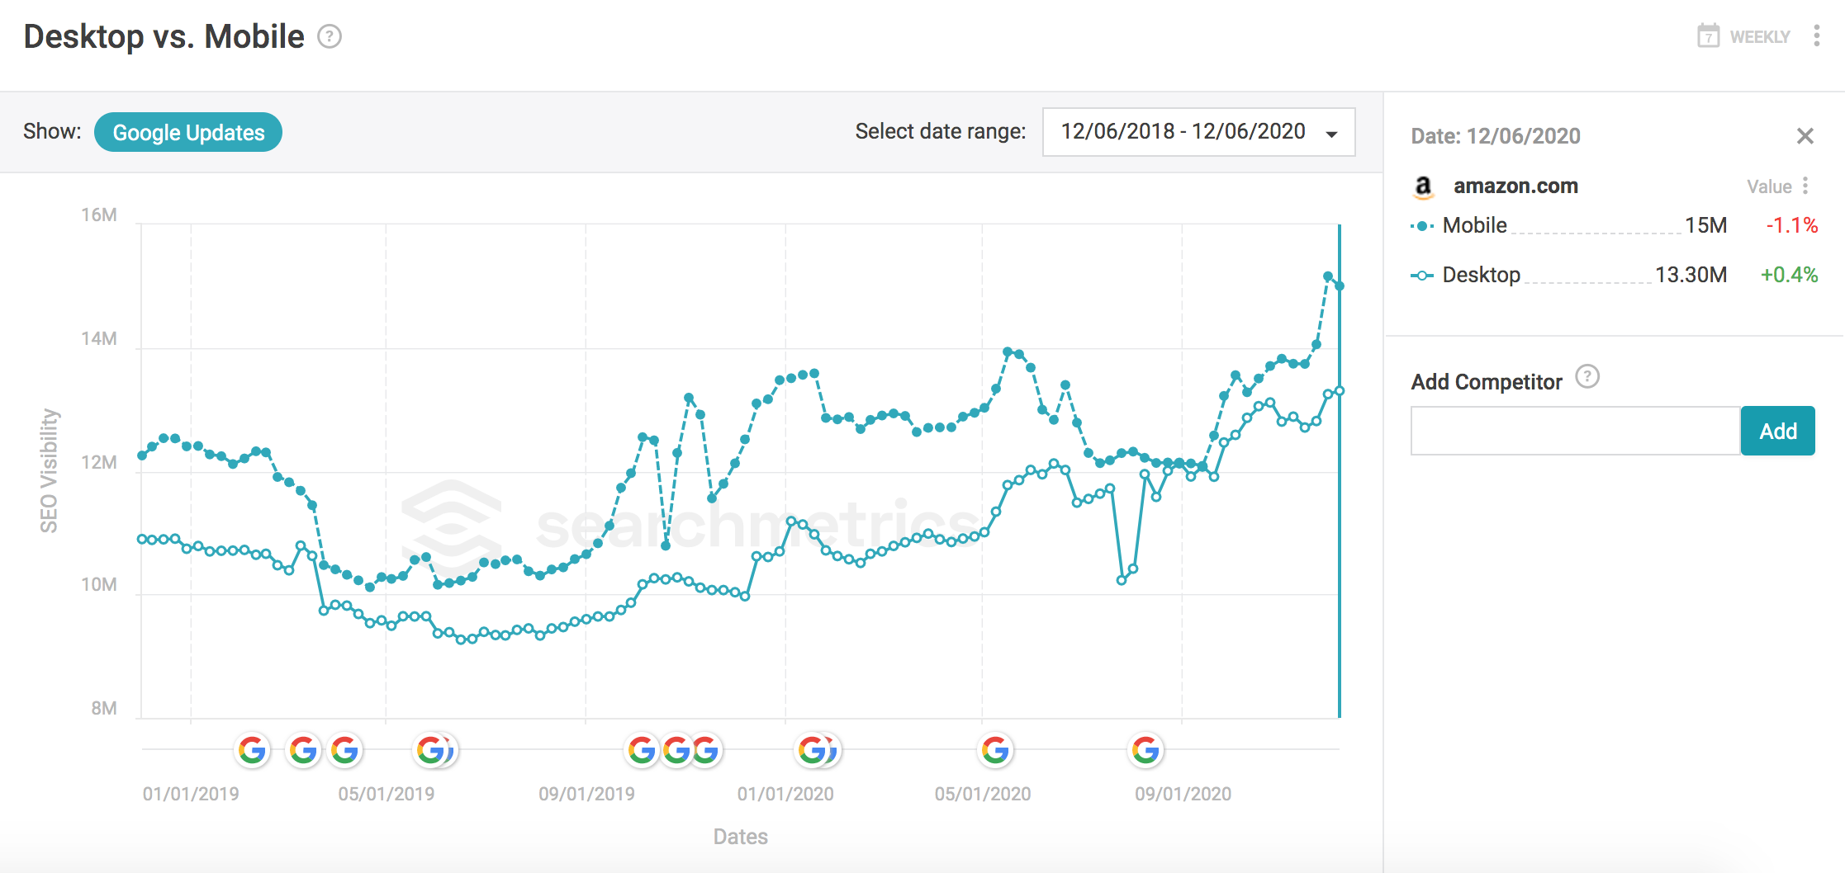Click the Google update marker just after 05/01/2019
1845x873 pixels.
tap(431, 750)
